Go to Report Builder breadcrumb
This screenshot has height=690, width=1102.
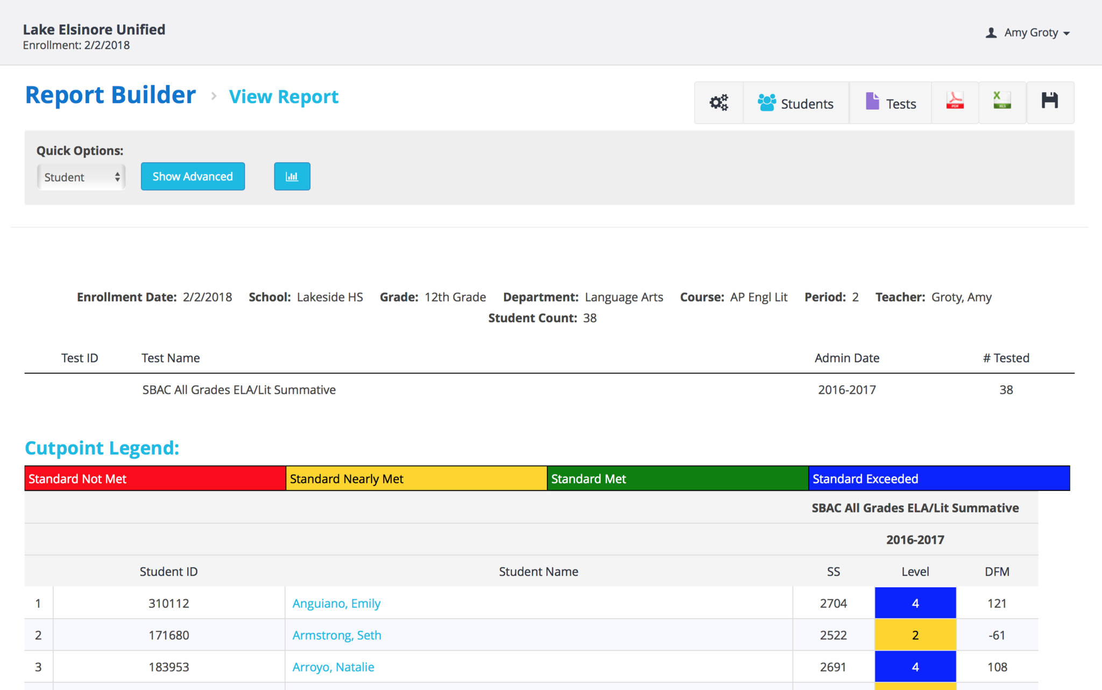coord(110,96)
